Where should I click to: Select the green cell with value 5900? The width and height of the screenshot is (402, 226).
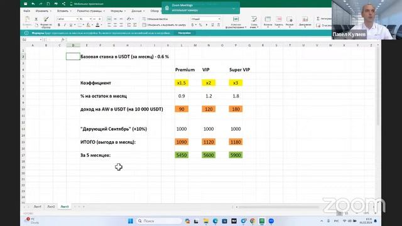(x=236, y=155)
